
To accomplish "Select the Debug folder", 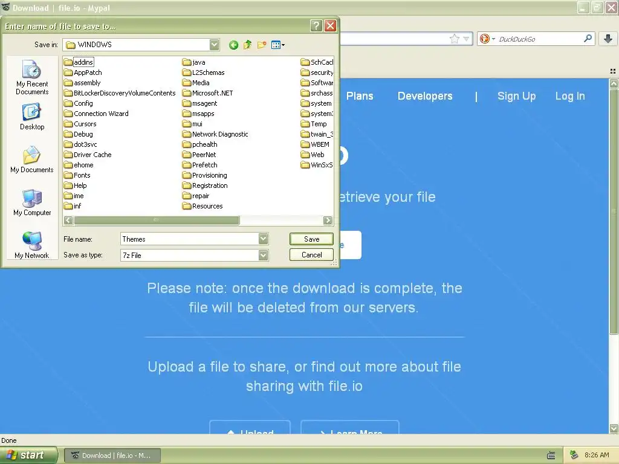I will tap(79, 134).
